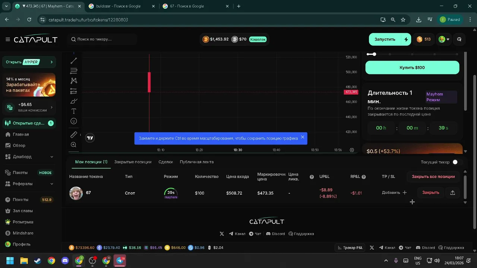Select the ruler measure tool
477x268 pixels.
coord(74,135)
